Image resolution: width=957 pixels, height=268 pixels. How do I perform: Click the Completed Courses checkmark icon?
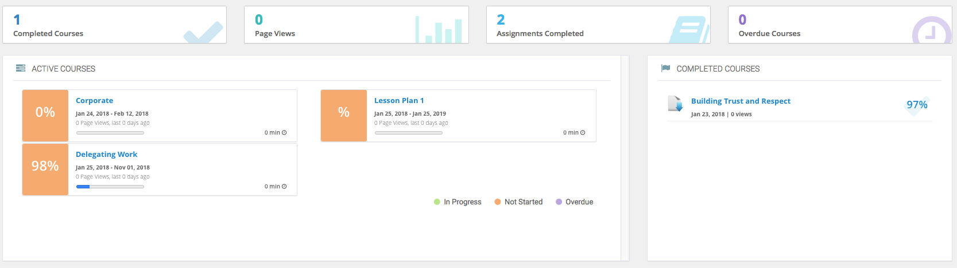coord(203,33)
